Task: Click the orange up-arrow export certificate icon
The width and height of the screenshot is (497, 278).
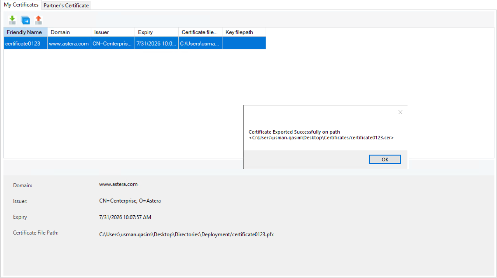Action: pyautogui.click(x=38, y=20)
